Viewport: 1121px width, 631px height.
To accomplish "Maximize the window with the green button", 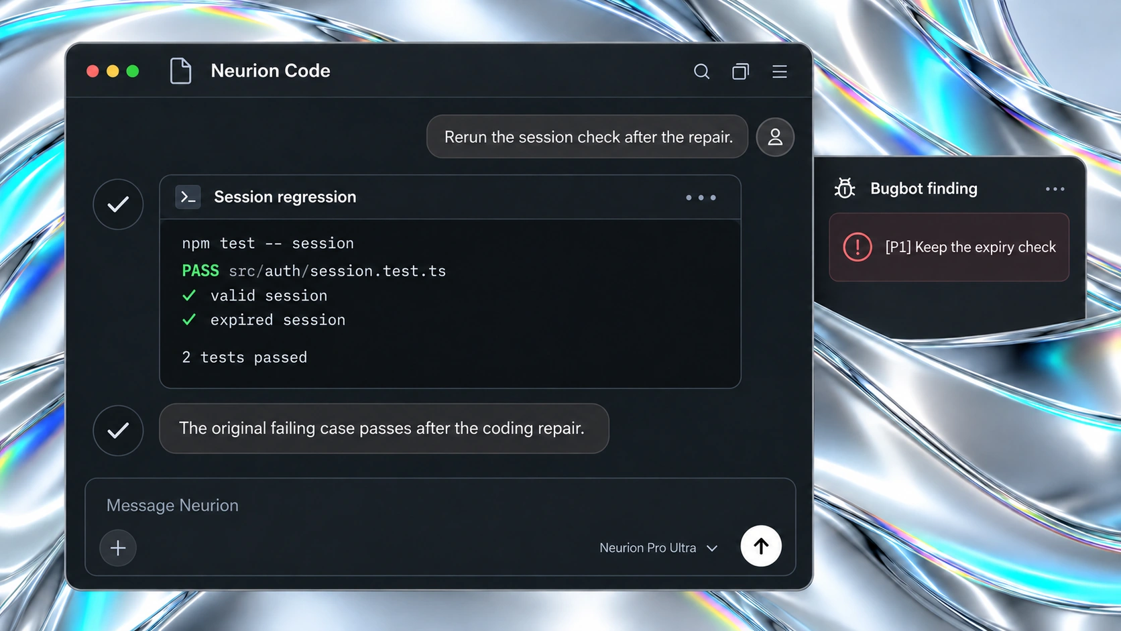I will pos(133,71).
